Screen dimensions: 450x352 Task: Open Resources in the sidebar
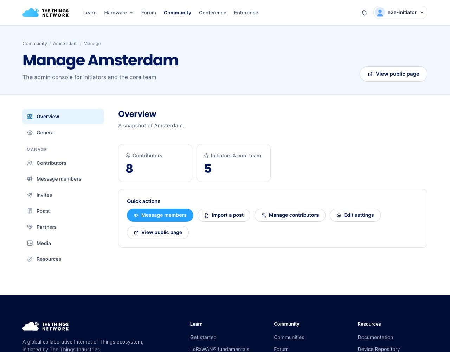(63, 259)
